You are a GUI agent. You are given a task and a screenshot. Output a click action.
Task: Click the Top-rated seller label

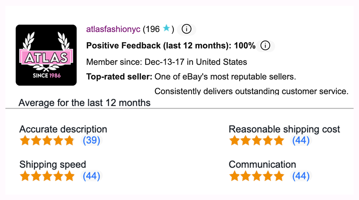[x=119, y=77]
